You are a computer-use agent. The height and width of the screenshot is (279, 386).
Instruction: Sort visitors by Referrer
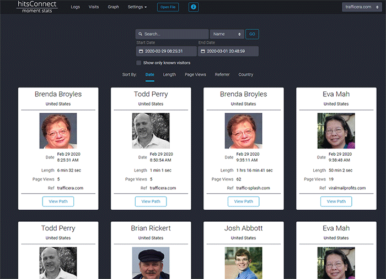pos(222,74)
